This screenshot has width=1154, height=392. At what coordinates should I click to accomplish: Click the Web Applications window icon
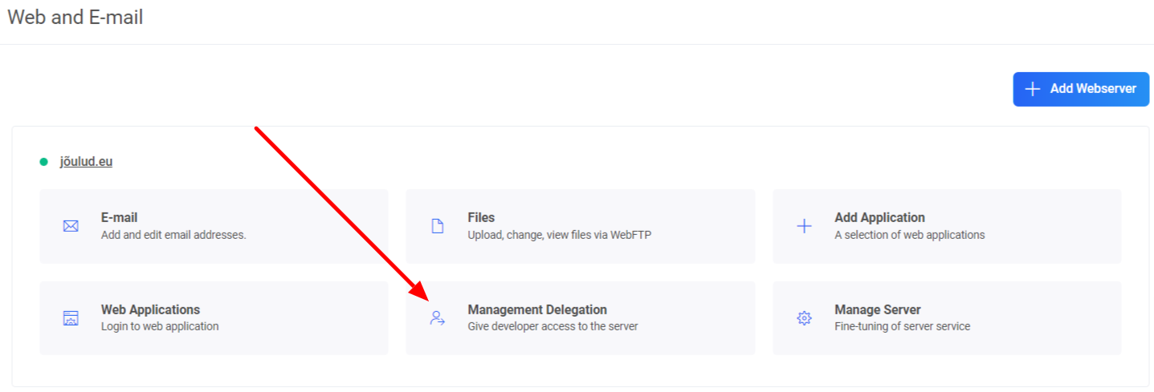point(71,318)
